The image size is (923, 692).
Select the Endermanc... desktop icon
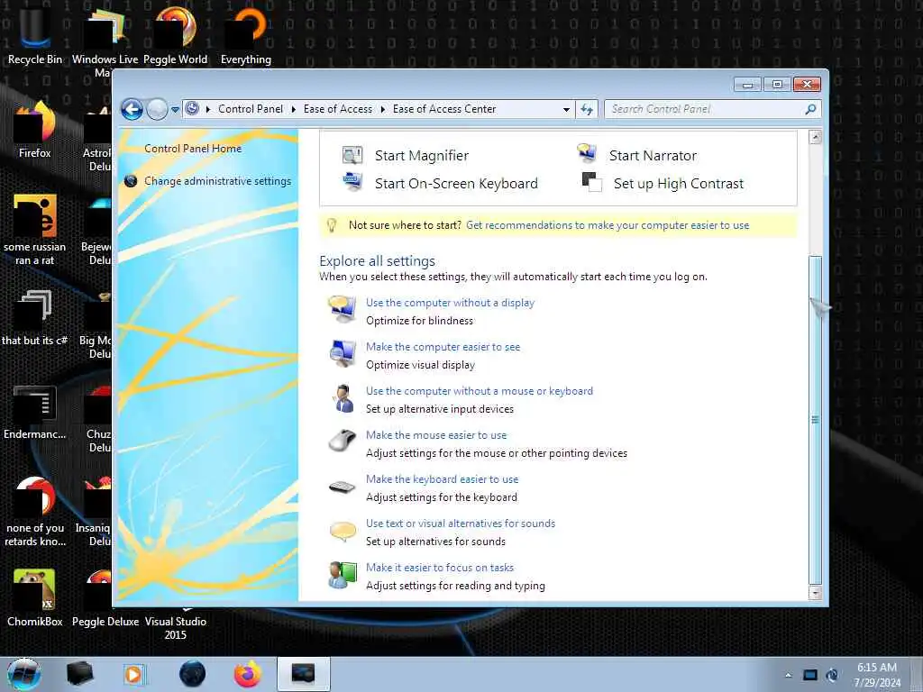[x=35, y=412]
